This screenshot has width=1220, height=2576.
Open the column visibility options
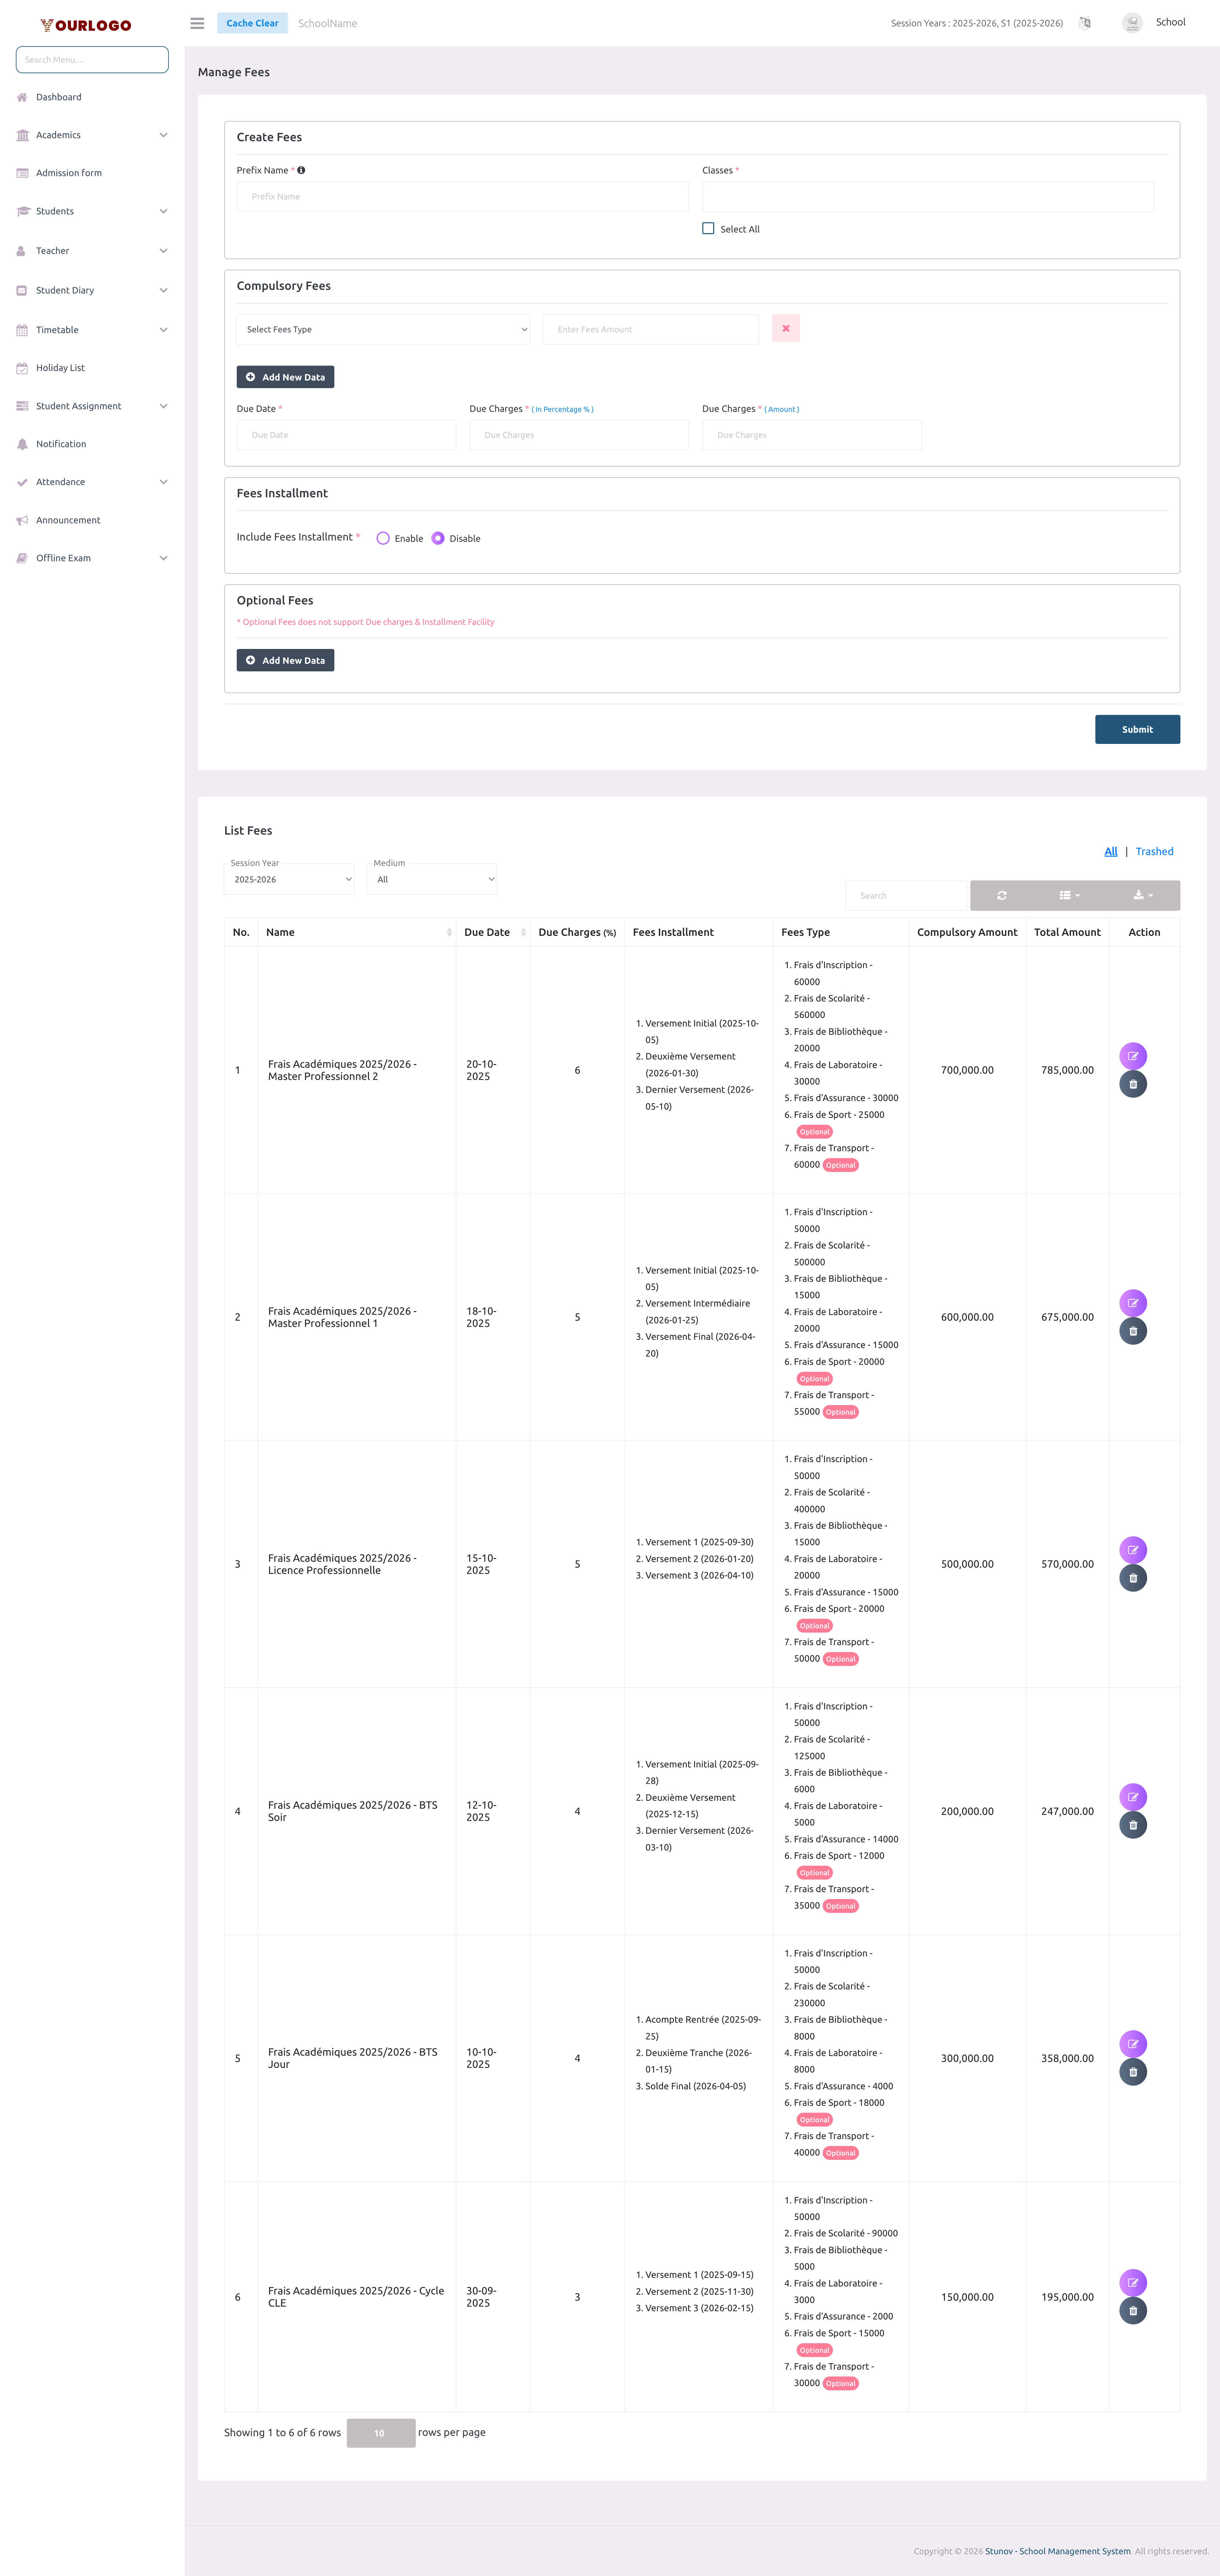[1067, 895]
